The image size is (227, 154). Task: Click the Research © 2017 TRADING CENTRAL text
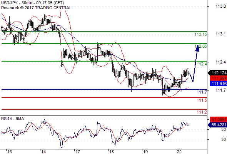click(x=36, y=8)
